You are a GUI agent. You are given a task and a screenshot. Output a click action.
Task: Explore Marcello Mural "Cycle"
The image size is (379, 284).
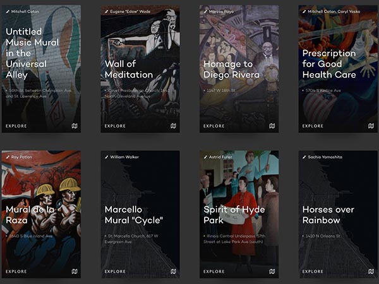tap(115, 271)
